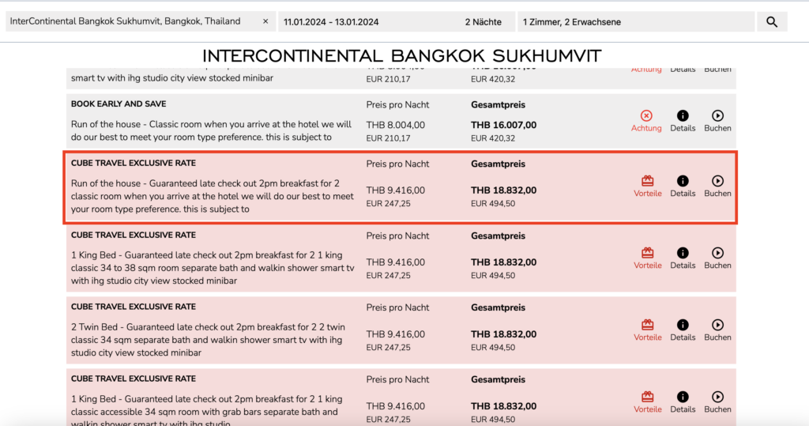View Details for 2 Twin Bed rate
The width and height of the screenshot is (809, 426).
[683, 325]
